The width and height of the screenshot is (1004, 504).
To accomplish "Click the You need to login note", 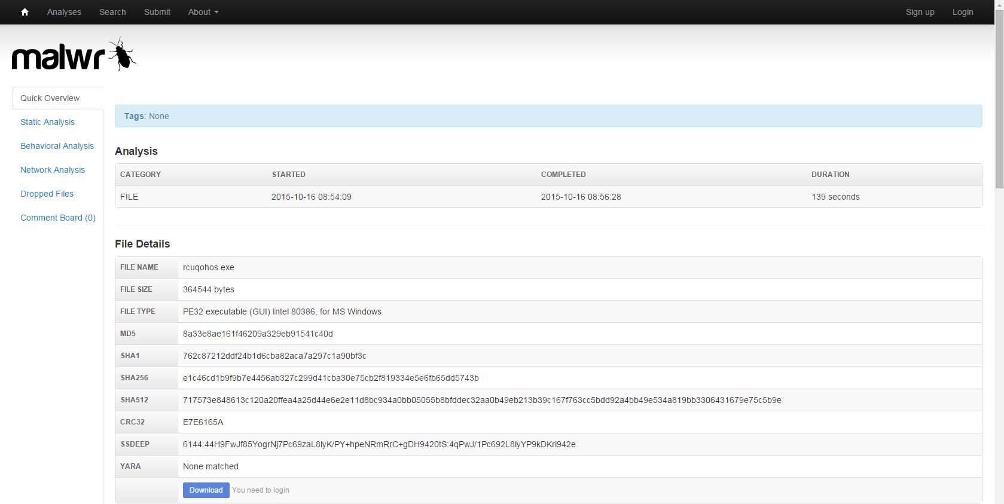I will 261,490.
